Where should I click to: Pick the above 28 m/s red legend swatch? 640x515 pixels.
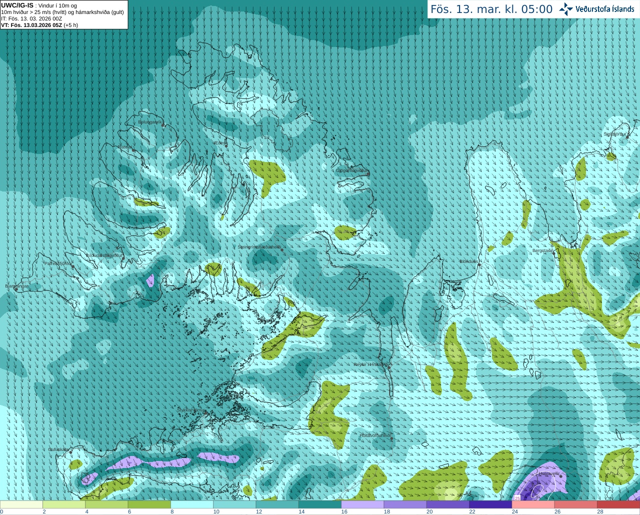[618, 504]
